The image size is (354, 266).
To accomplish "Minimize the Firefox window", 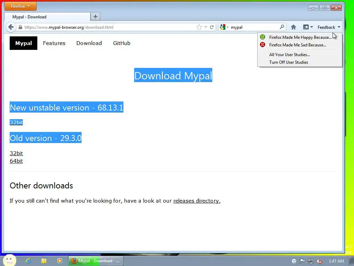I will 313,8.
